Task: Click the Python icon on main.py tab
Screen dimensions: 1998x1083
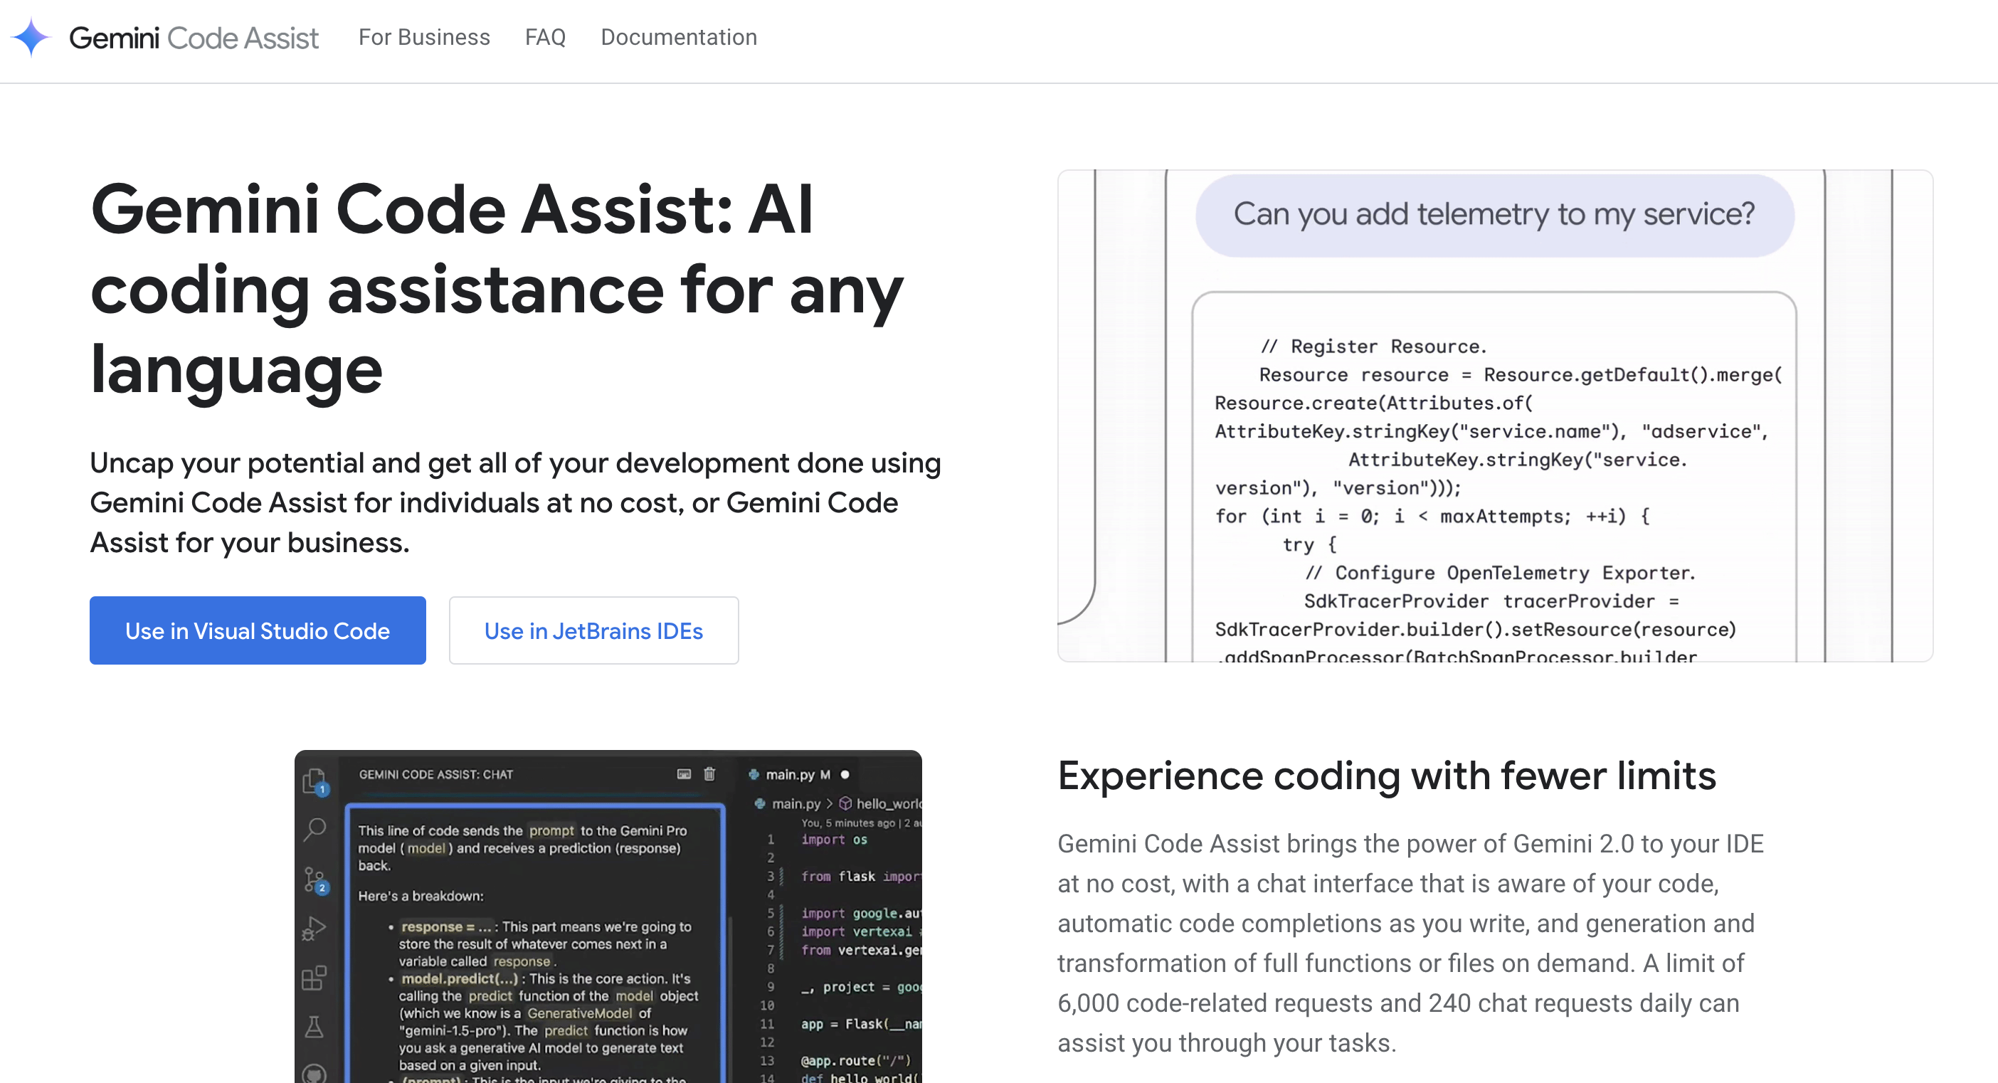Action: 753,774
